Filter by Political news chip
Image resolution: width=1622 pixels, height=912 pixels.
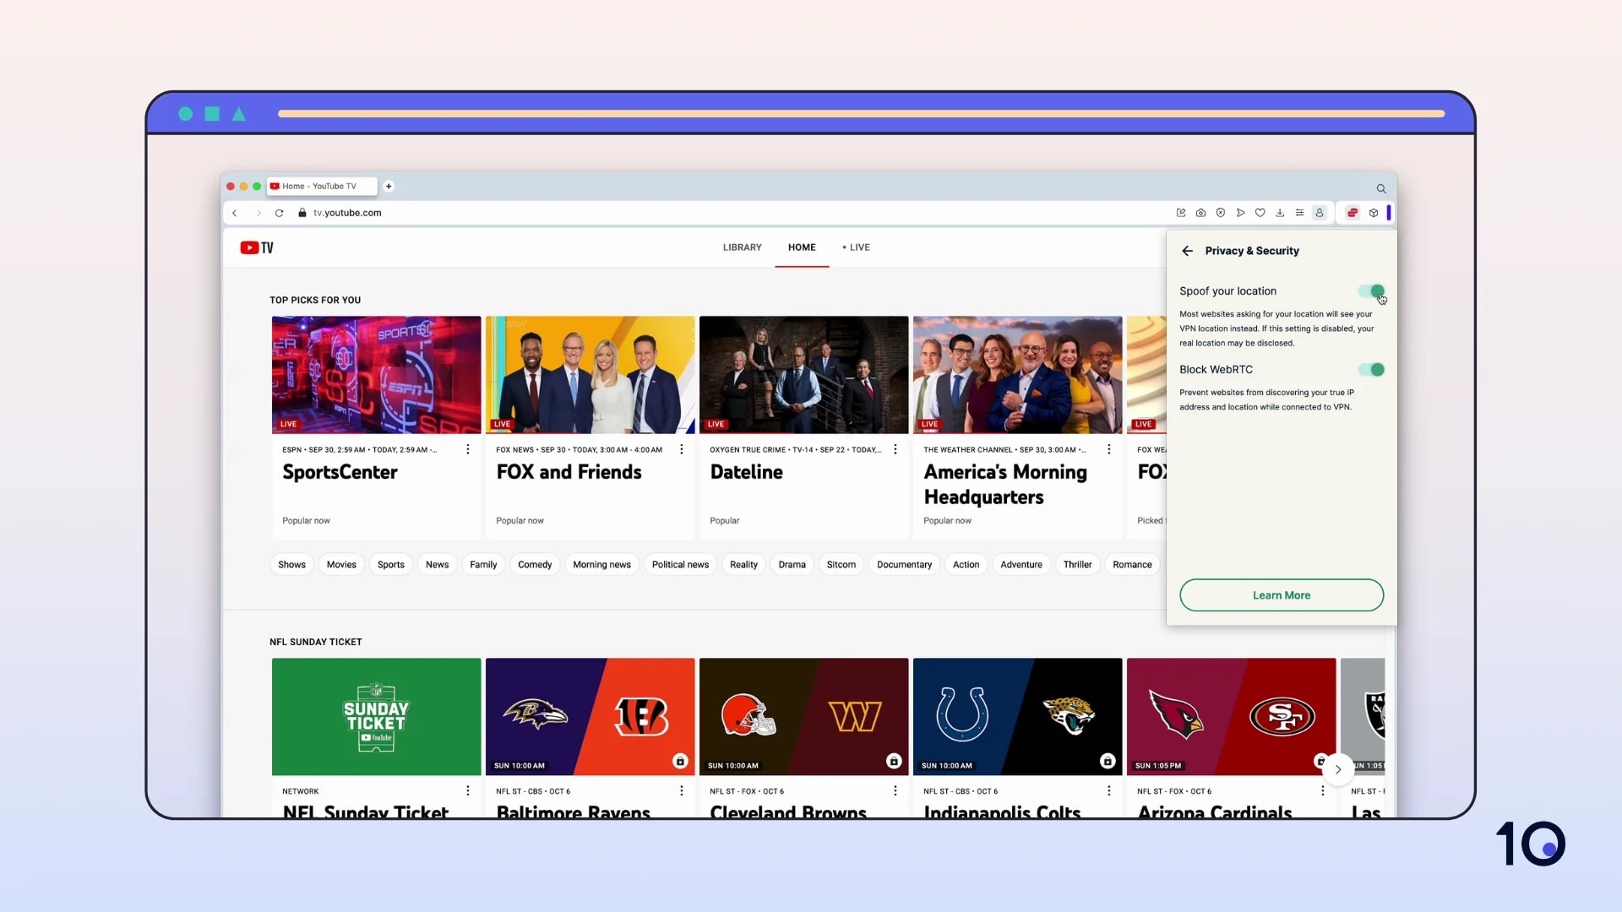click(680, 565)
